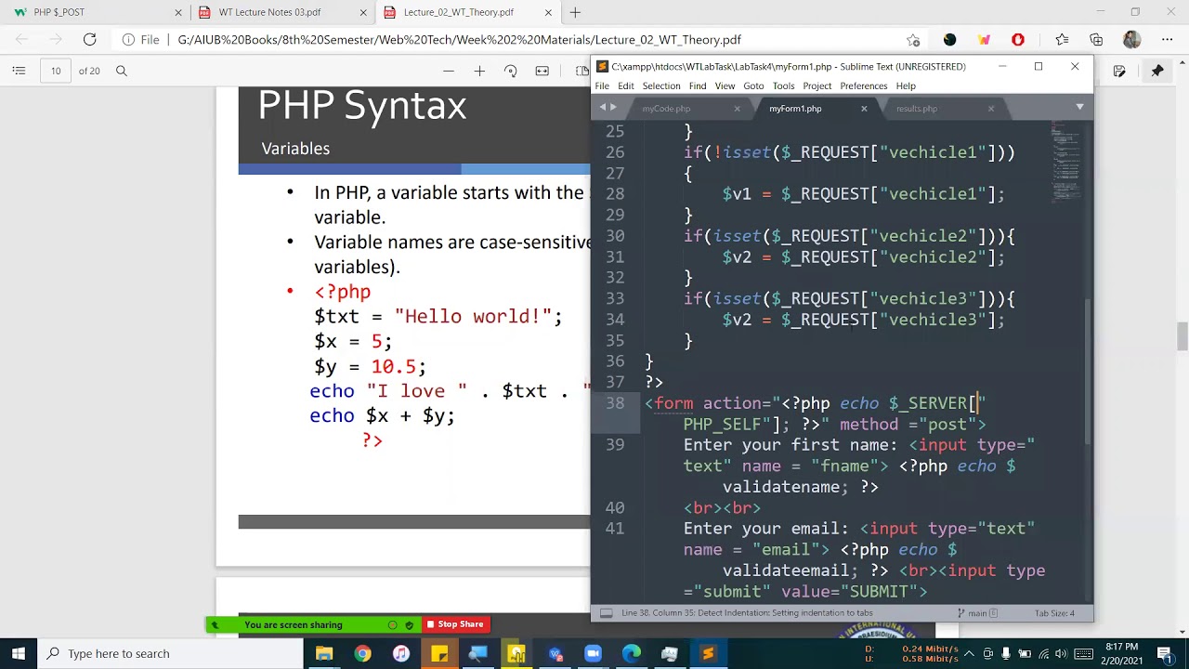Switch to the results.php tab
The width and height of the screenshot is (1189, 669).
pyautogui.click(x=917, y=109)
